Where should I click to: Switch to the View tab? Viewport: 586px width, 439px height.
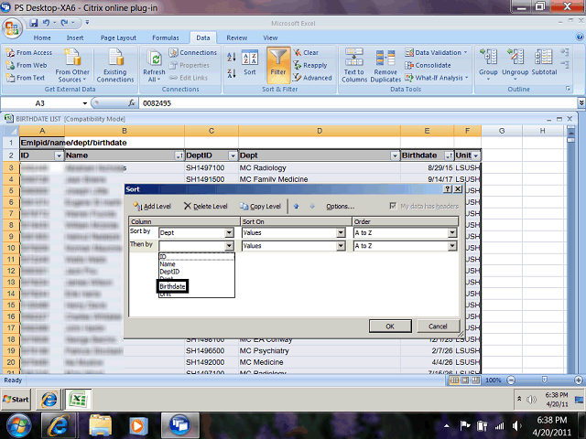point(270,37)
